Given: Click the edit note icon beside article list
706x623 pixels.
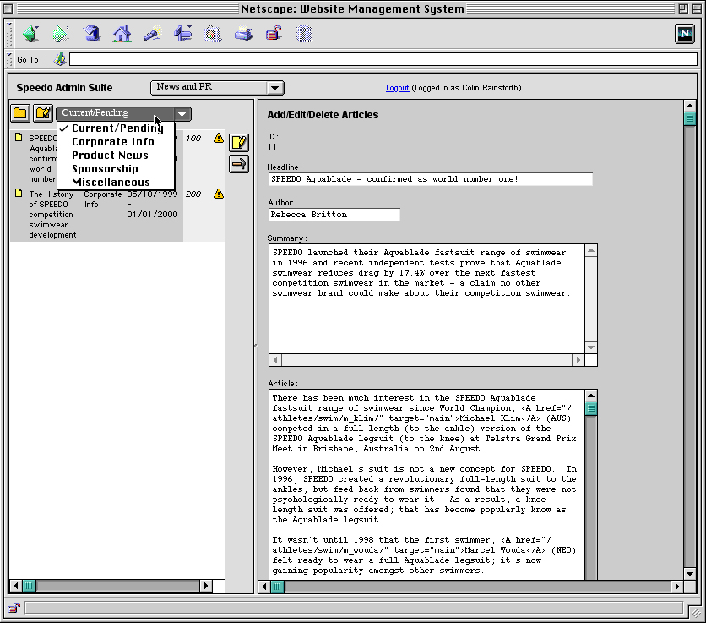Looking at the screenshot, I should click(x=239, y=142).
